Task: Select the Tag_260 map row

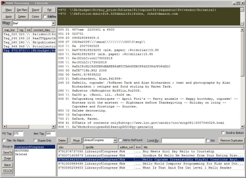Action: coord(29,42)
